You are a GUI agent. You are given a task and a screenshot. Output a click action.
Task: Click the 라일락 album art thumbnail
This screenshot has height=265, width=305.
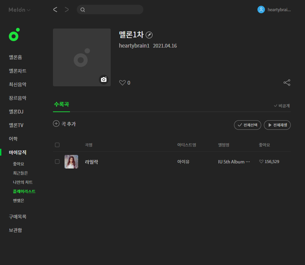click(71, 162)
